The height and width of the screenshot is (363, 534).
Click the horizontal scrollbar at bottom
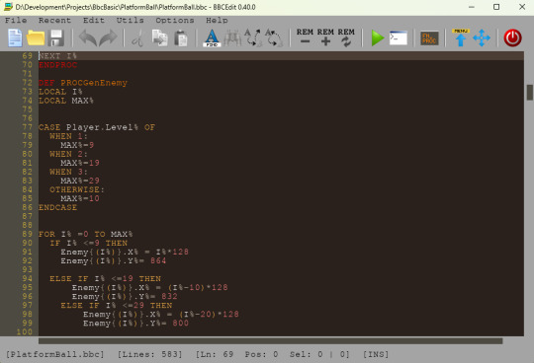[x=270, y=340]
